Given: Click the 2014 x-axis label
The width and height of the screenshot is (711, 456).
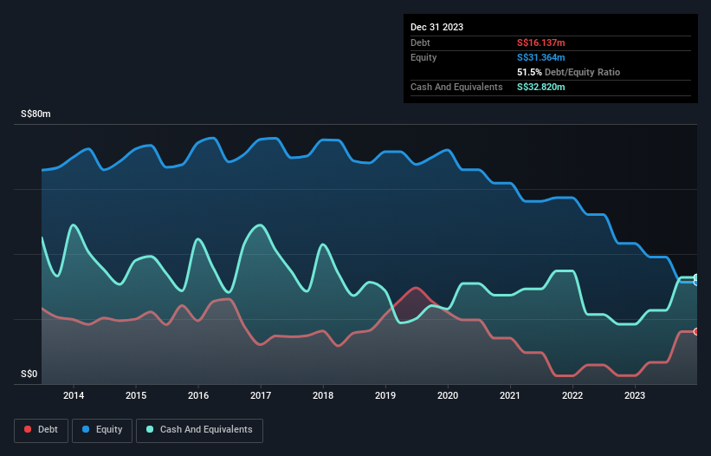Looking at the screenshot, I should coord(74,395).
